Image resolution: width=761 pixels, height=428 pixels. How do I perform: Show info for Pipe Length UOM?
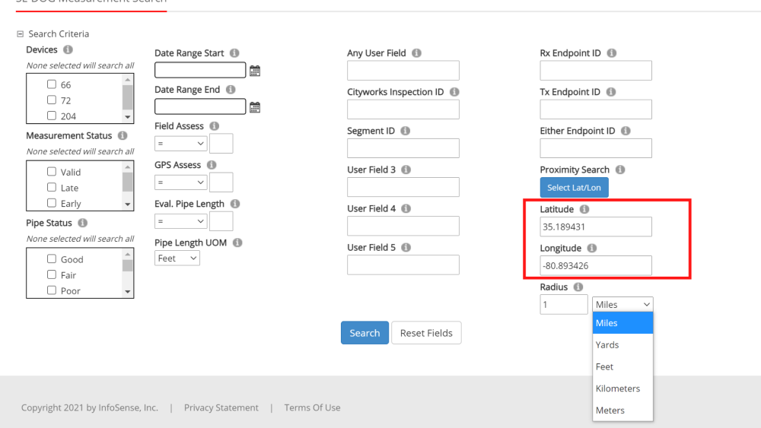(x=237, y=243)
